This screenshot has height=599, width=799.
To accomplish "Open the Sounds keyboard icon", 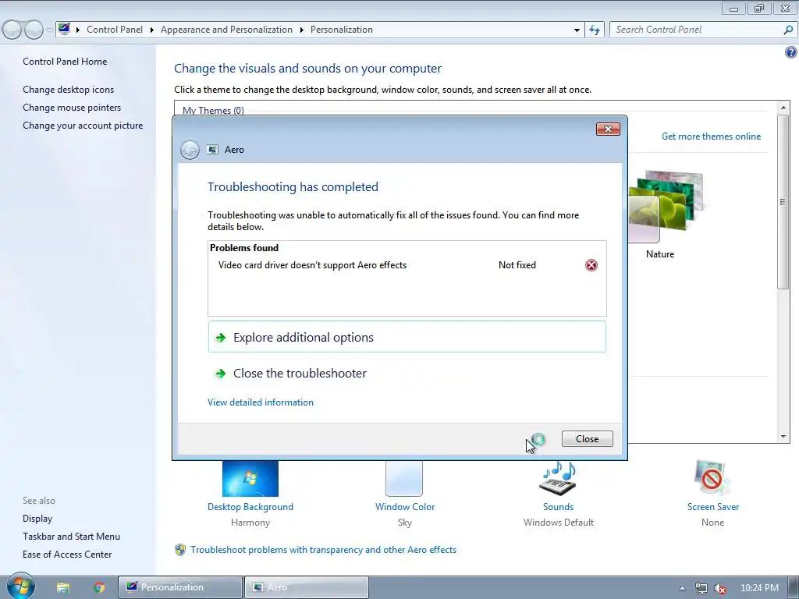I will pyautogui.click(x=558, y=478).
